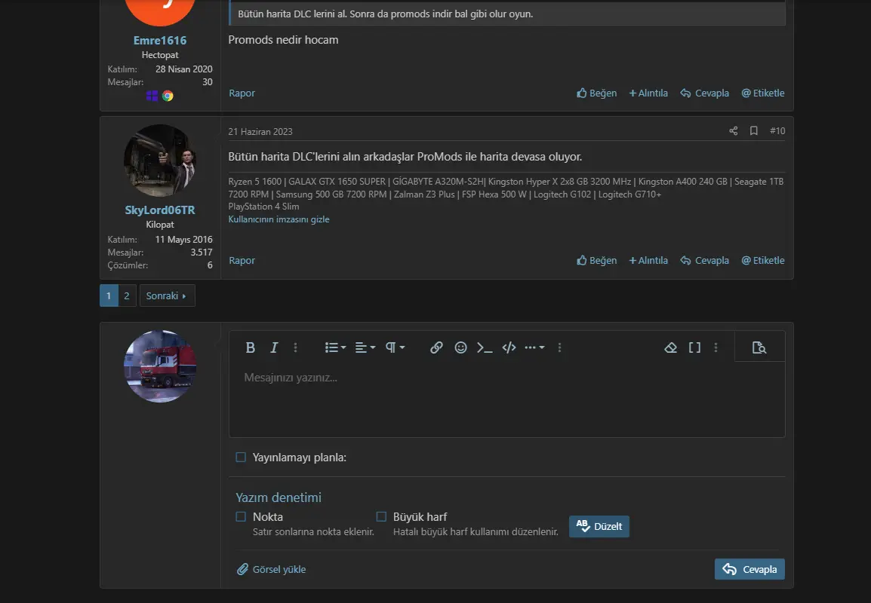The width and height of the screenshot is (871, 603).
Task: Open the insert more options ellipsis dropdown
Action: [534, 347]
